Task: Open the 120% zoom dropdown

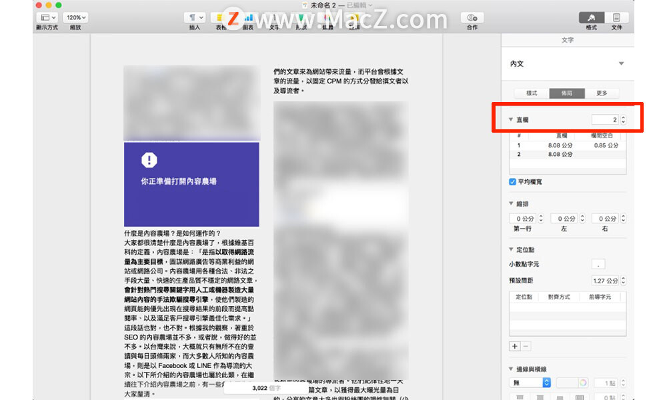Action: click(76, 17)
